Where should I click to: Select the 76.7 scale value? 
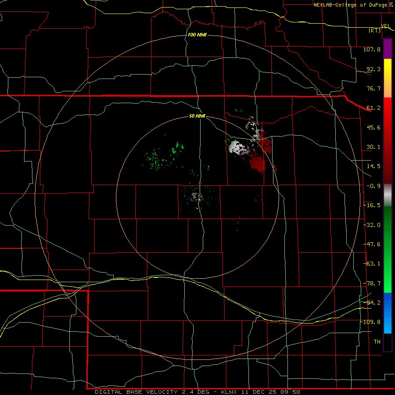(373, 88)
